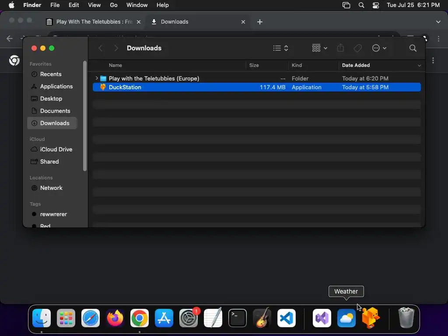Open Terminal from the Dock

[238, 318]
